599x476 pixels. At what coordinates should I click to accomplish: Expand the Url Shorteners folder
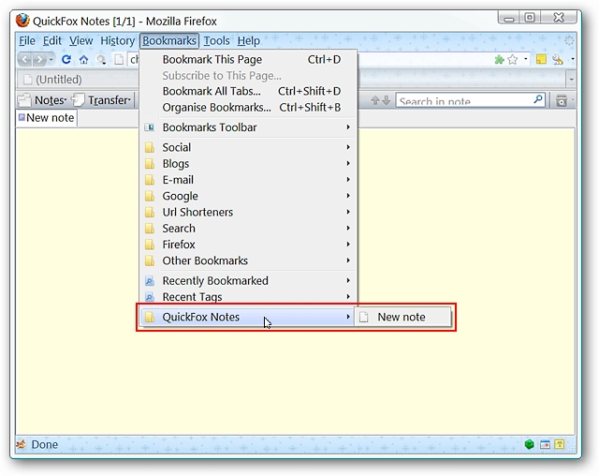248,212
